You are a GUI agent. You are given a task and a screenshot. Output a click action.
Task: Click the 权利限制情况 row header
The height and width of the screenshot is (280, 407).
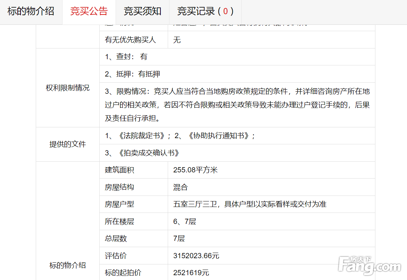pos(68,88)
